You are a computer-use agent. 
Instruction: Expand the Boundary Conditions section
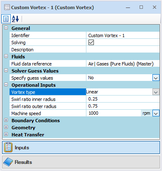pyautogui.click(x=6, y=120)
